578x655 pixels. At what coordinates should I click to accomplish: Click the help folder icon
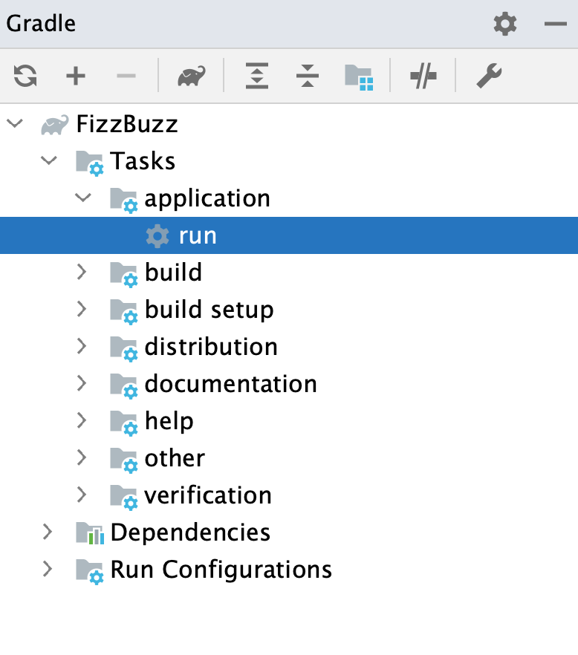tap(124, 423)
